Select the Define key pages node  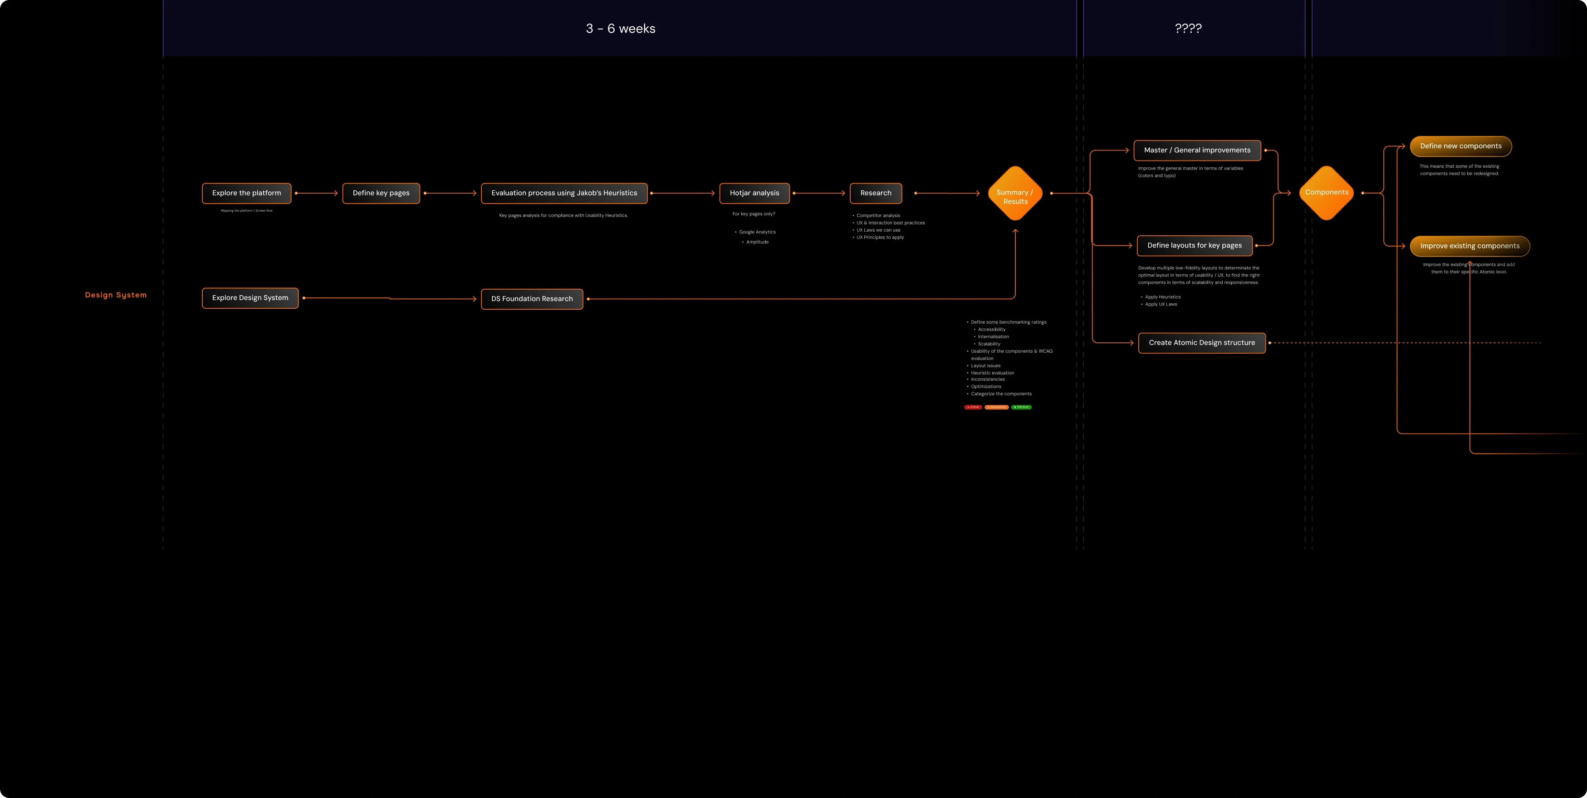point(381,193)
